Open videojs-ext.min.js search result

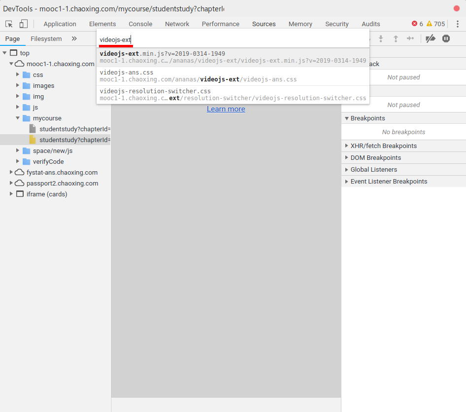[233, 57]
